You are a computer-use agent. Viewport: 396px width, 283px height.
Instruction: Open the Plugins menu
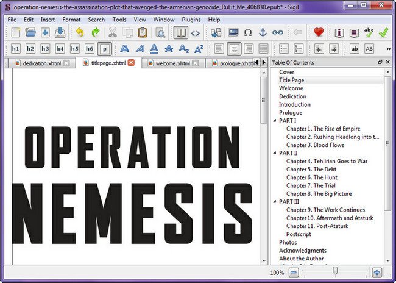click(191, 20)
